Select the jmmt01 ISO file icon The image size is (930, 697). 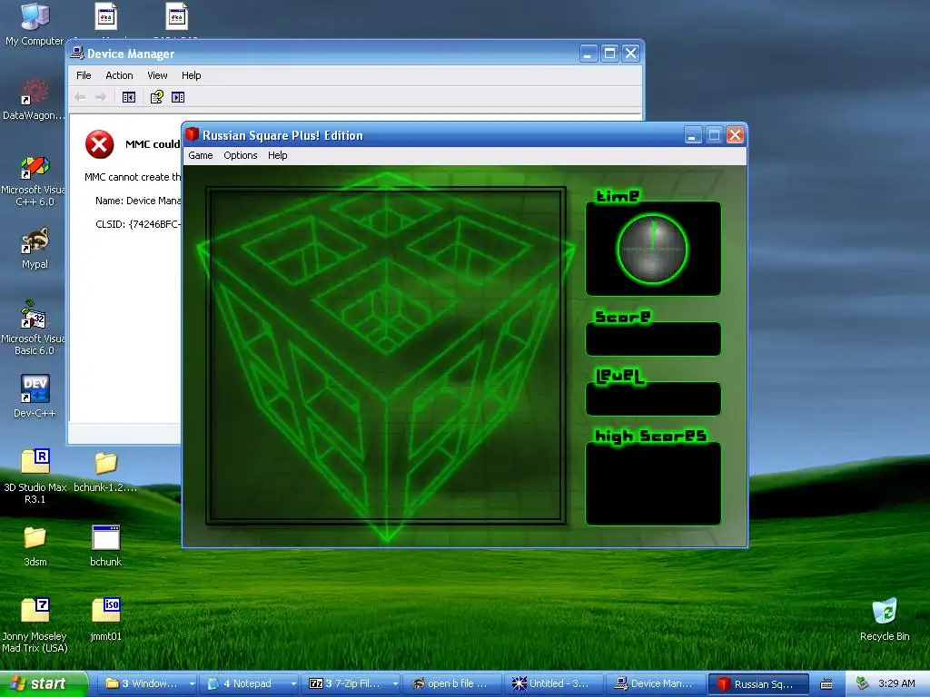[105, 619]
